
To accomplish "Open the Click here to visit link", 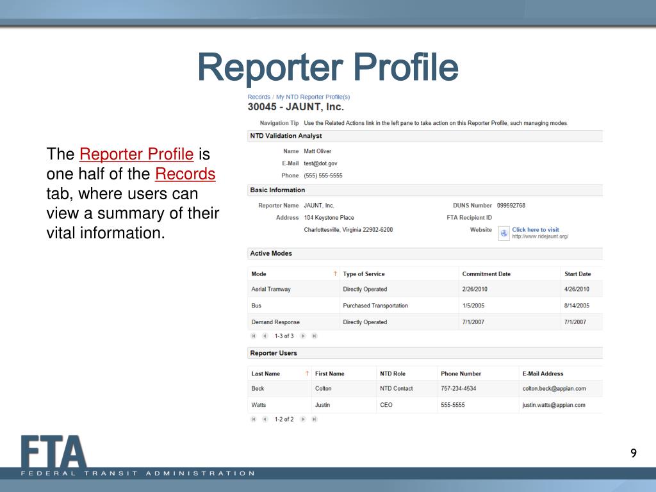I will click(536, 230).
